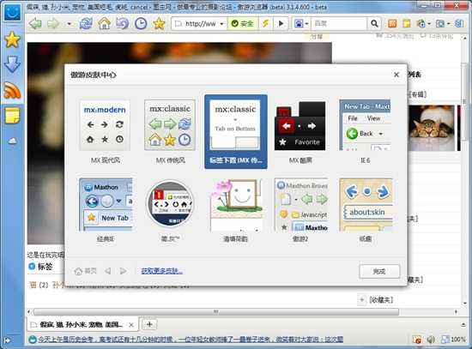The image size is (472, 349).
Task: Open a new tab with the plus button
Action: [x=149, y=324]
